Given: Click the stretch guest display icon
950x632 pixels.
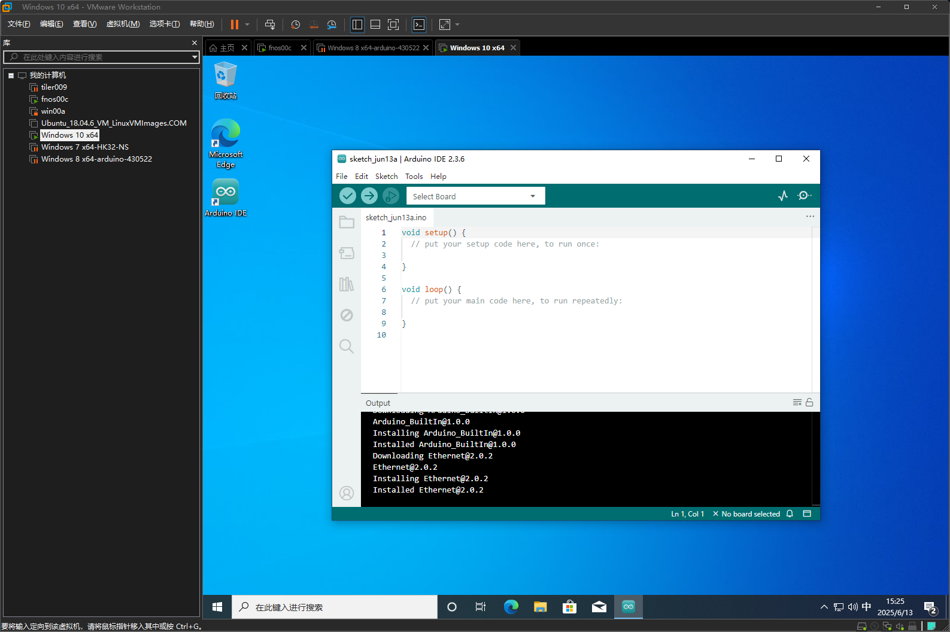Looking at the screenshot, I should click(x=445, y=25).
